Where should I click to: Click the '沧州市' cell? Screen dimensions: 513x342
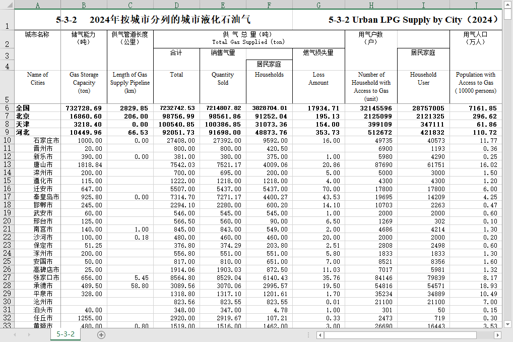43,302
